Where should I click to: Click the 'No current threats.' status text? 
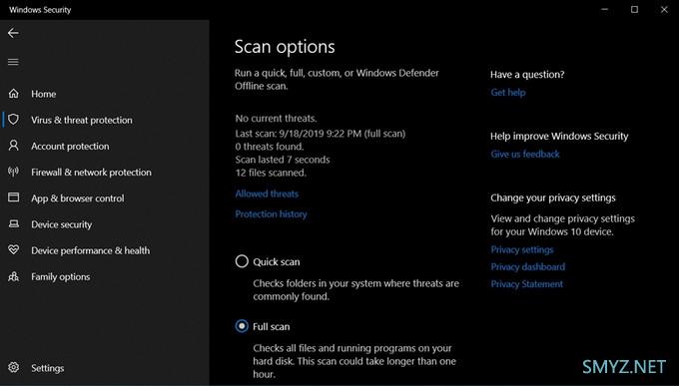[276, 118]
